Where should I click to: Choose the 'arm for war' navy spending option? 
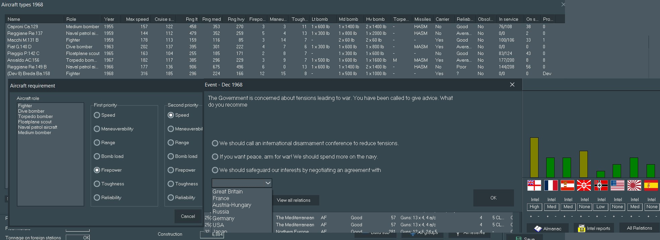[x=295, y=157]
